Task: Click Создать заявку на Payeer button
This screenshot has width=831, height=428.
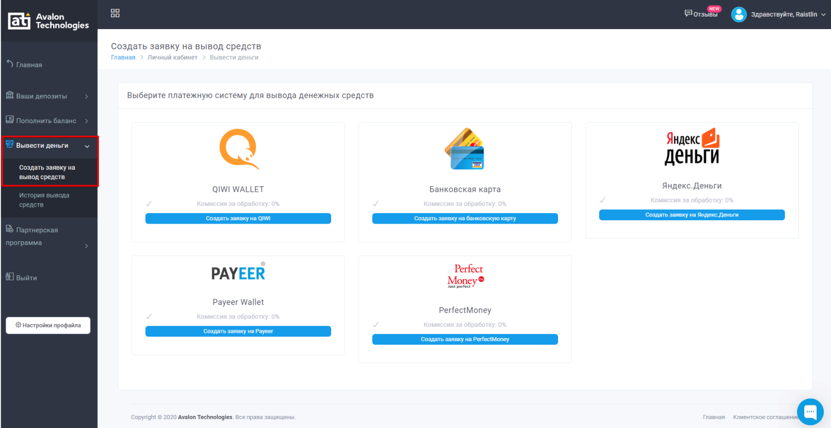Action: 238,331
